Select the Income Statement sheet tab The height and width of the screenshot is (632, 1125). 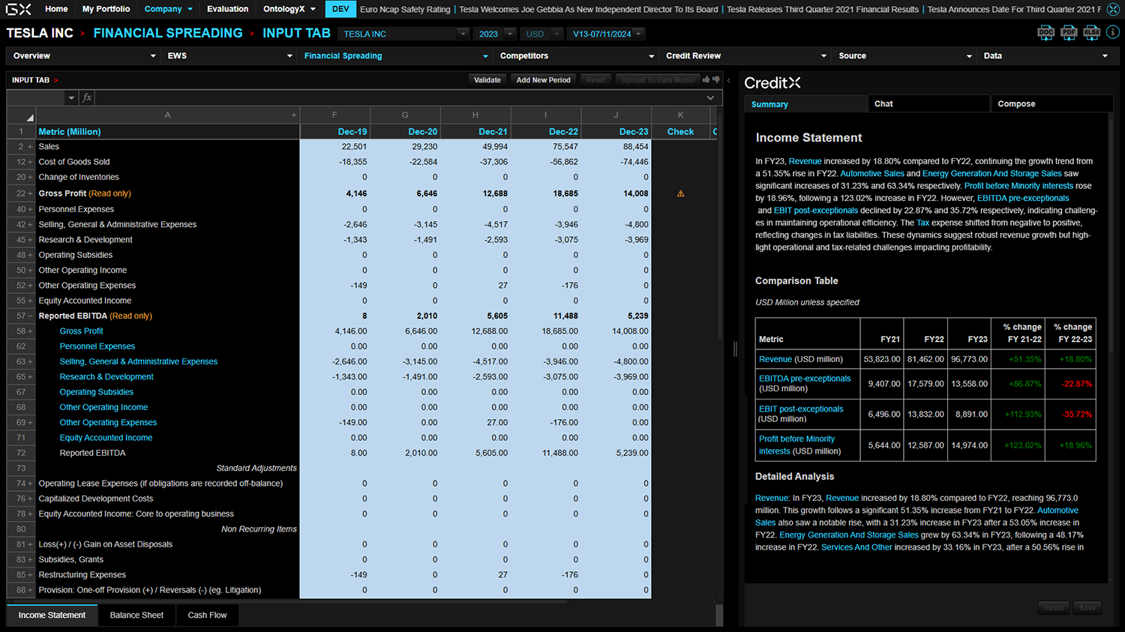tap(52, 616)
